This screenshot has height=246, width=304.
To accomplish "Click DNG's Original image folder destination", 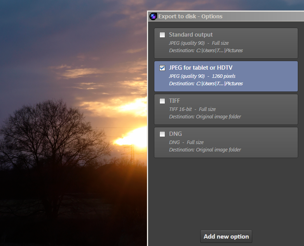I will pyautogui.click(x=218, y=150).
